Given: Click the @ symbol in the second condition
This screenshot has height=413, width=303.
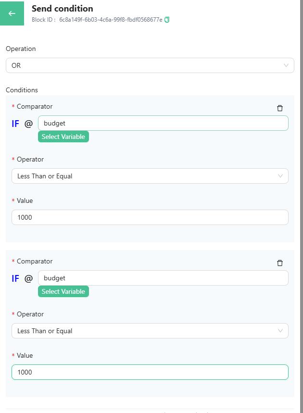Looking at the screenshot, I should click(29, 278).
